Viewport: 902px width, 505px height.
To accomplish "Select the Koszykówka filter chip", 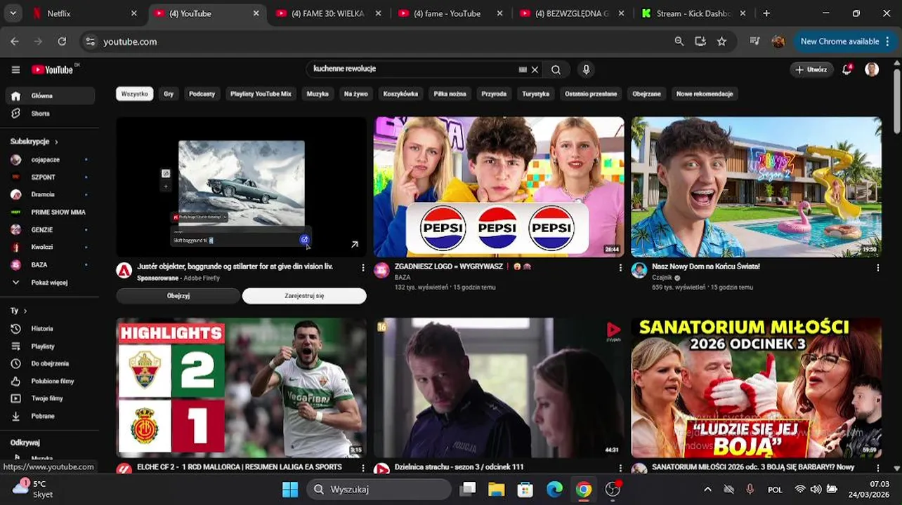I will point(400,93).
